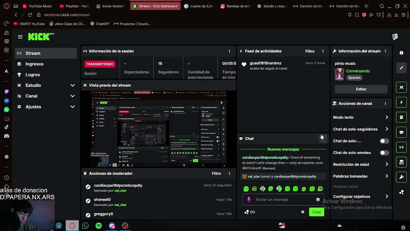Image resolution: width=410 pixels, height=231 pixels.
Task: Click the wrench icon in the right bar
Action: point(401,177)
